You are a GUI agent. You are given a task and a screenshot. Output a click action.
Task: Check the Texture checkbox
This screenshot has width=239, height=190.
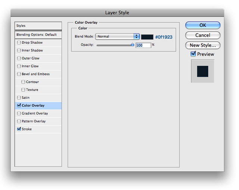[x=23, y=90]
